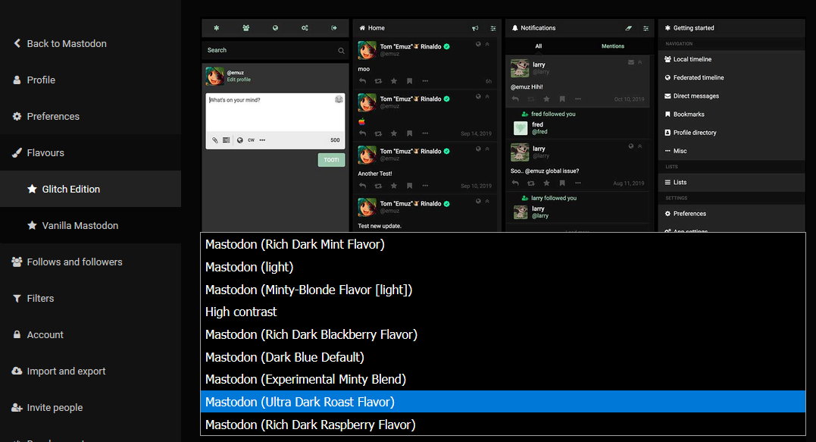This screenshot has height=442, width=816.
Task: Favourite larry's '@emuz Hihi!' notification
Action: click(546, 99)
